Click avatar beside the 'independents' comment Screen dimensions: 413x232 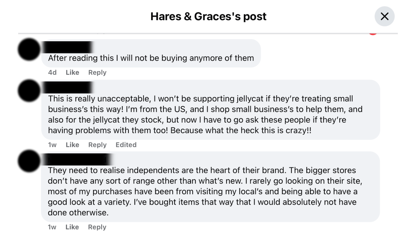click(29, 161)
